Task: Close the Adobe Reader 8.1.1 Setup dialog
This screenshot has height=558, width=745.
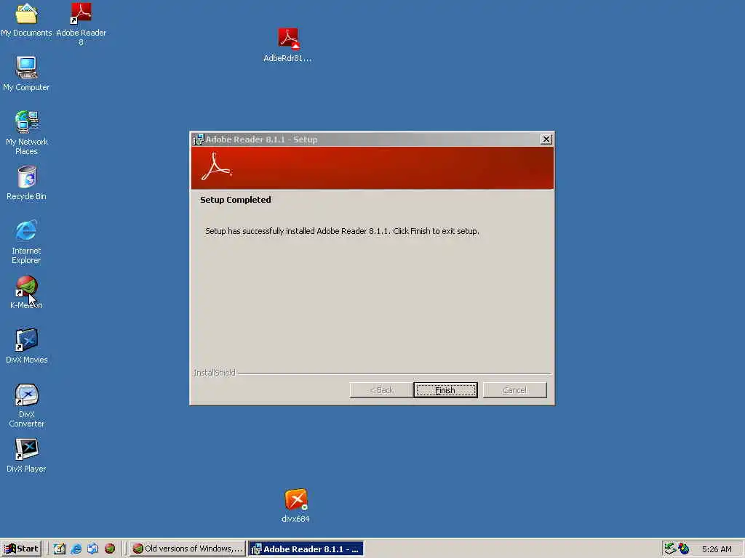Action: (x=546, y=139)
